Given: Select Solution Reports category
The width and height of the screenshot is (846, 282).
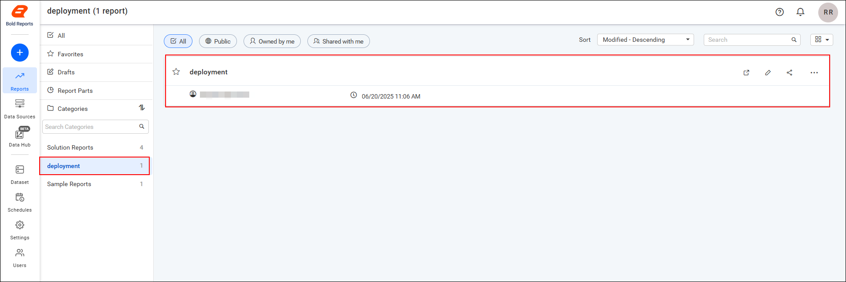Looking at the screenshot, I should (95, 147).
